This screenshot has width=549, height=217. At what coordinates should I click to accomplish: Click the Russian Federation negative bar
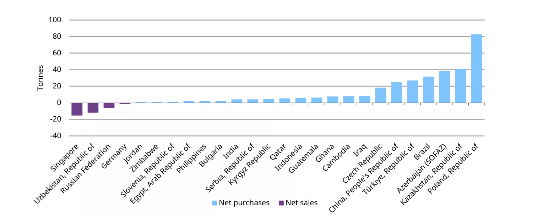click(x=109, y=105)
